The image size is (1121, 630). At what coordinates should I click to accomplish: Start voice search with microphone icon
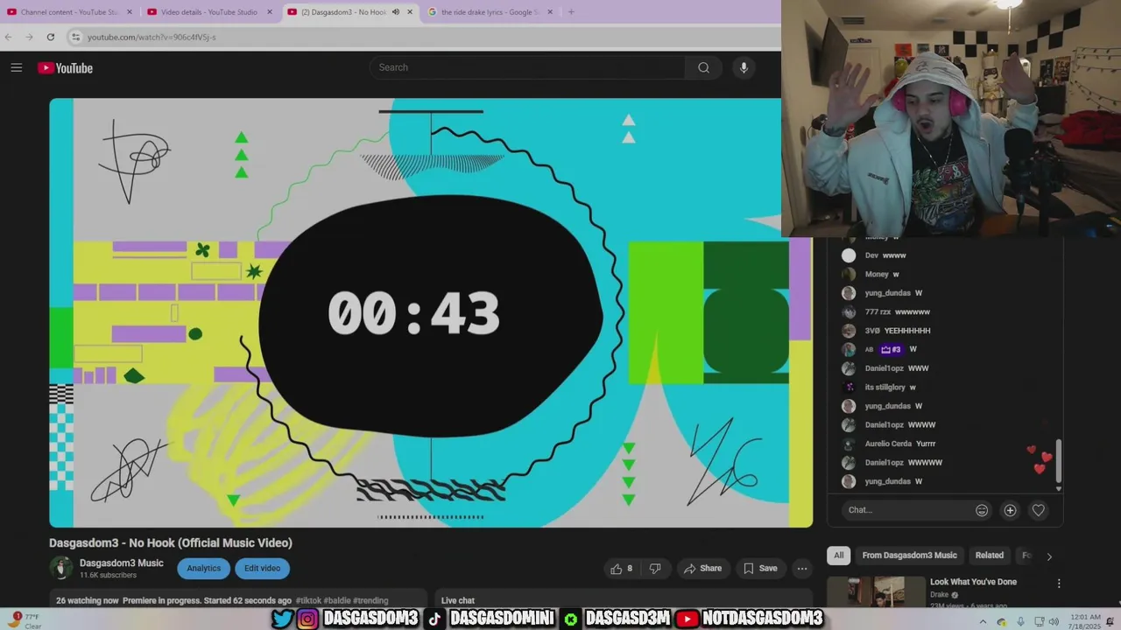(x=744, y=67)
